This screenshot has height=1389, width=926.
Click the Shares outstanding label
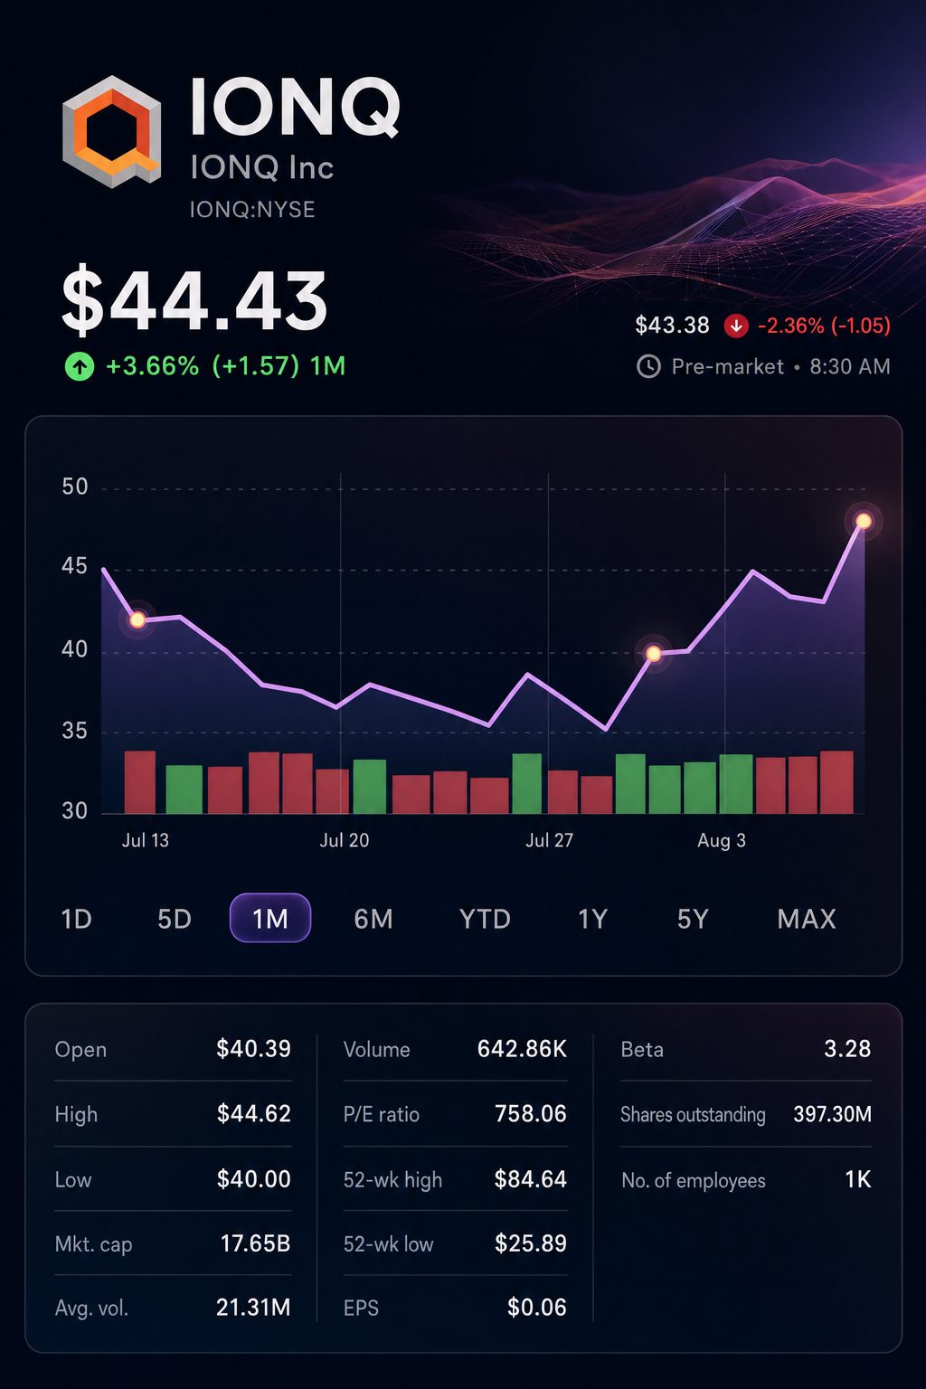click(693, 1115)
